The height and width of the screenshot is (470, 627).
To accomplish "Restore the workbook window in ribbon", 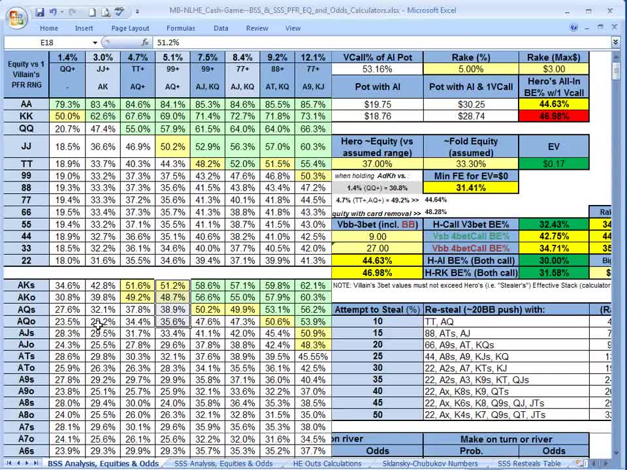I will (600, 27).
